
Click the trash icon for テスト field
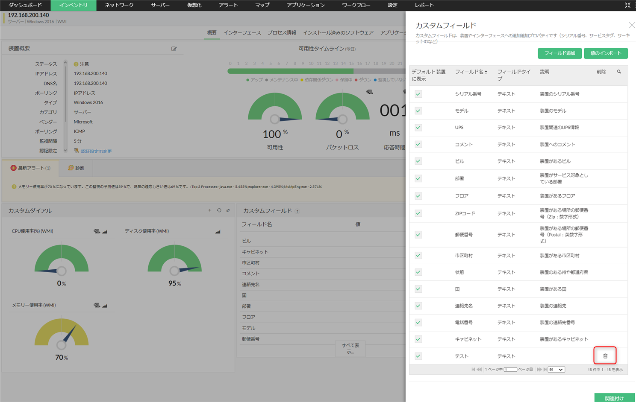[x=605, y=356]
